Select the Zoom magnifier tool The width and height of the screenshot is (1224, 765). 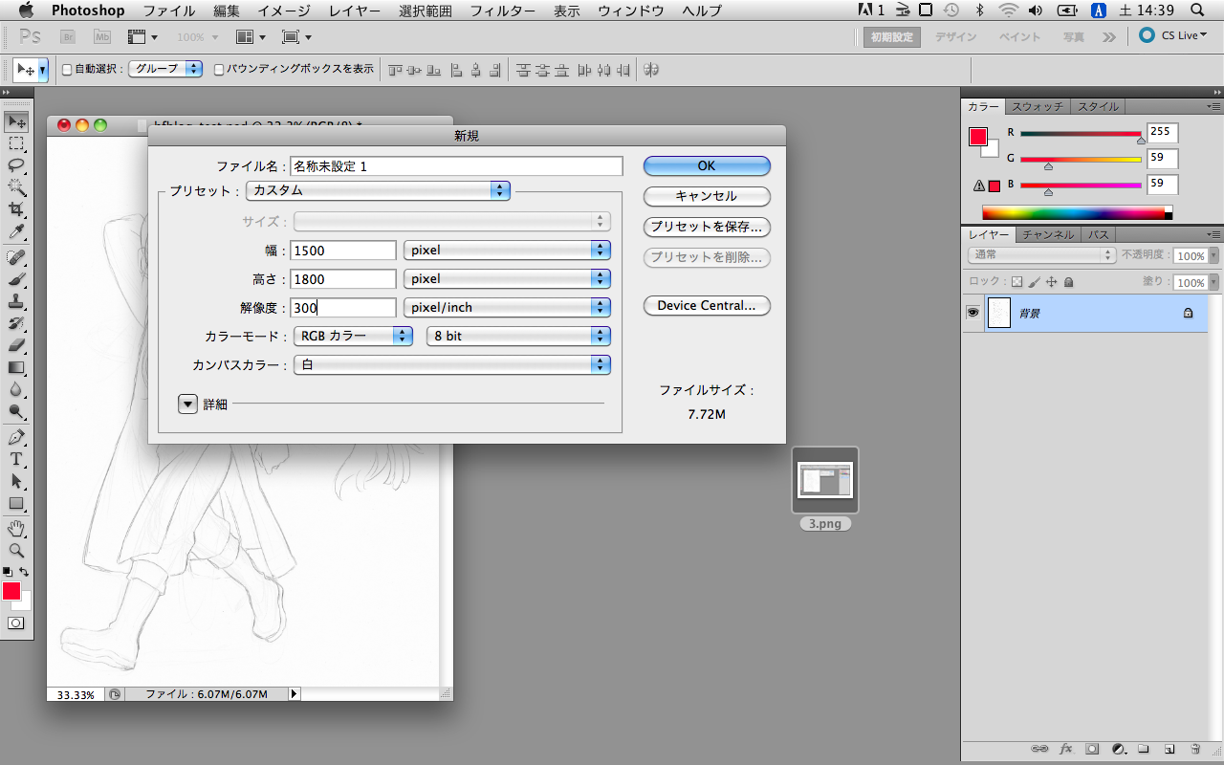(x=16, y=551)
